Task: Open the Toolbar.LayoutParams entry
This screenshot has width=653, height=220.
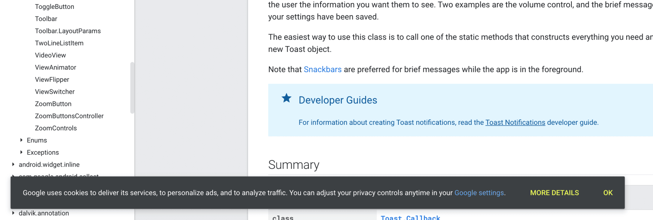Action: click(x=68, y=31)
